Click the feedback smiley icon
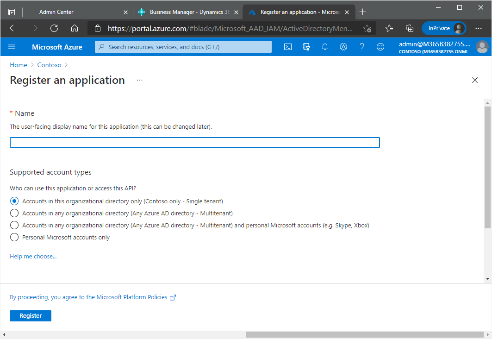Screen dimensions: 492x339 [x=380, y=47]
